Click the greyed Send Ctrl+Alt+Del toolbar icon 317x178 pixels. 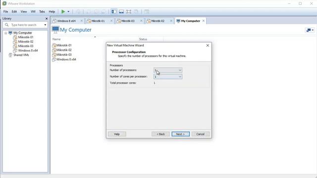coord(78,12)
